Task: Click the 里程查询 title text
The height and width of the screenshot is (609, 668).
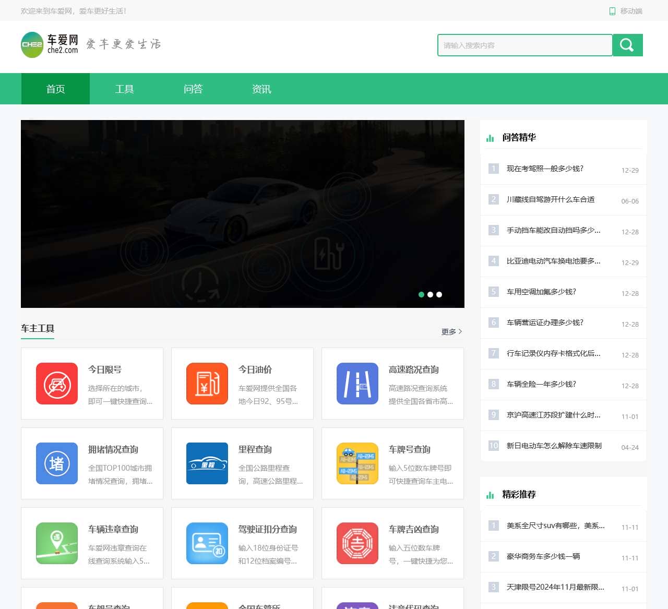Action: coord(255,449)
